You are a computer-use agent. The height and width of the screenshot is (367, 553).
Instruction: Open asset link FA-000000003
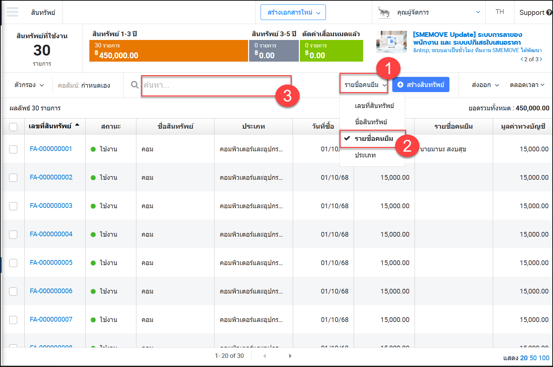[51, 206]
